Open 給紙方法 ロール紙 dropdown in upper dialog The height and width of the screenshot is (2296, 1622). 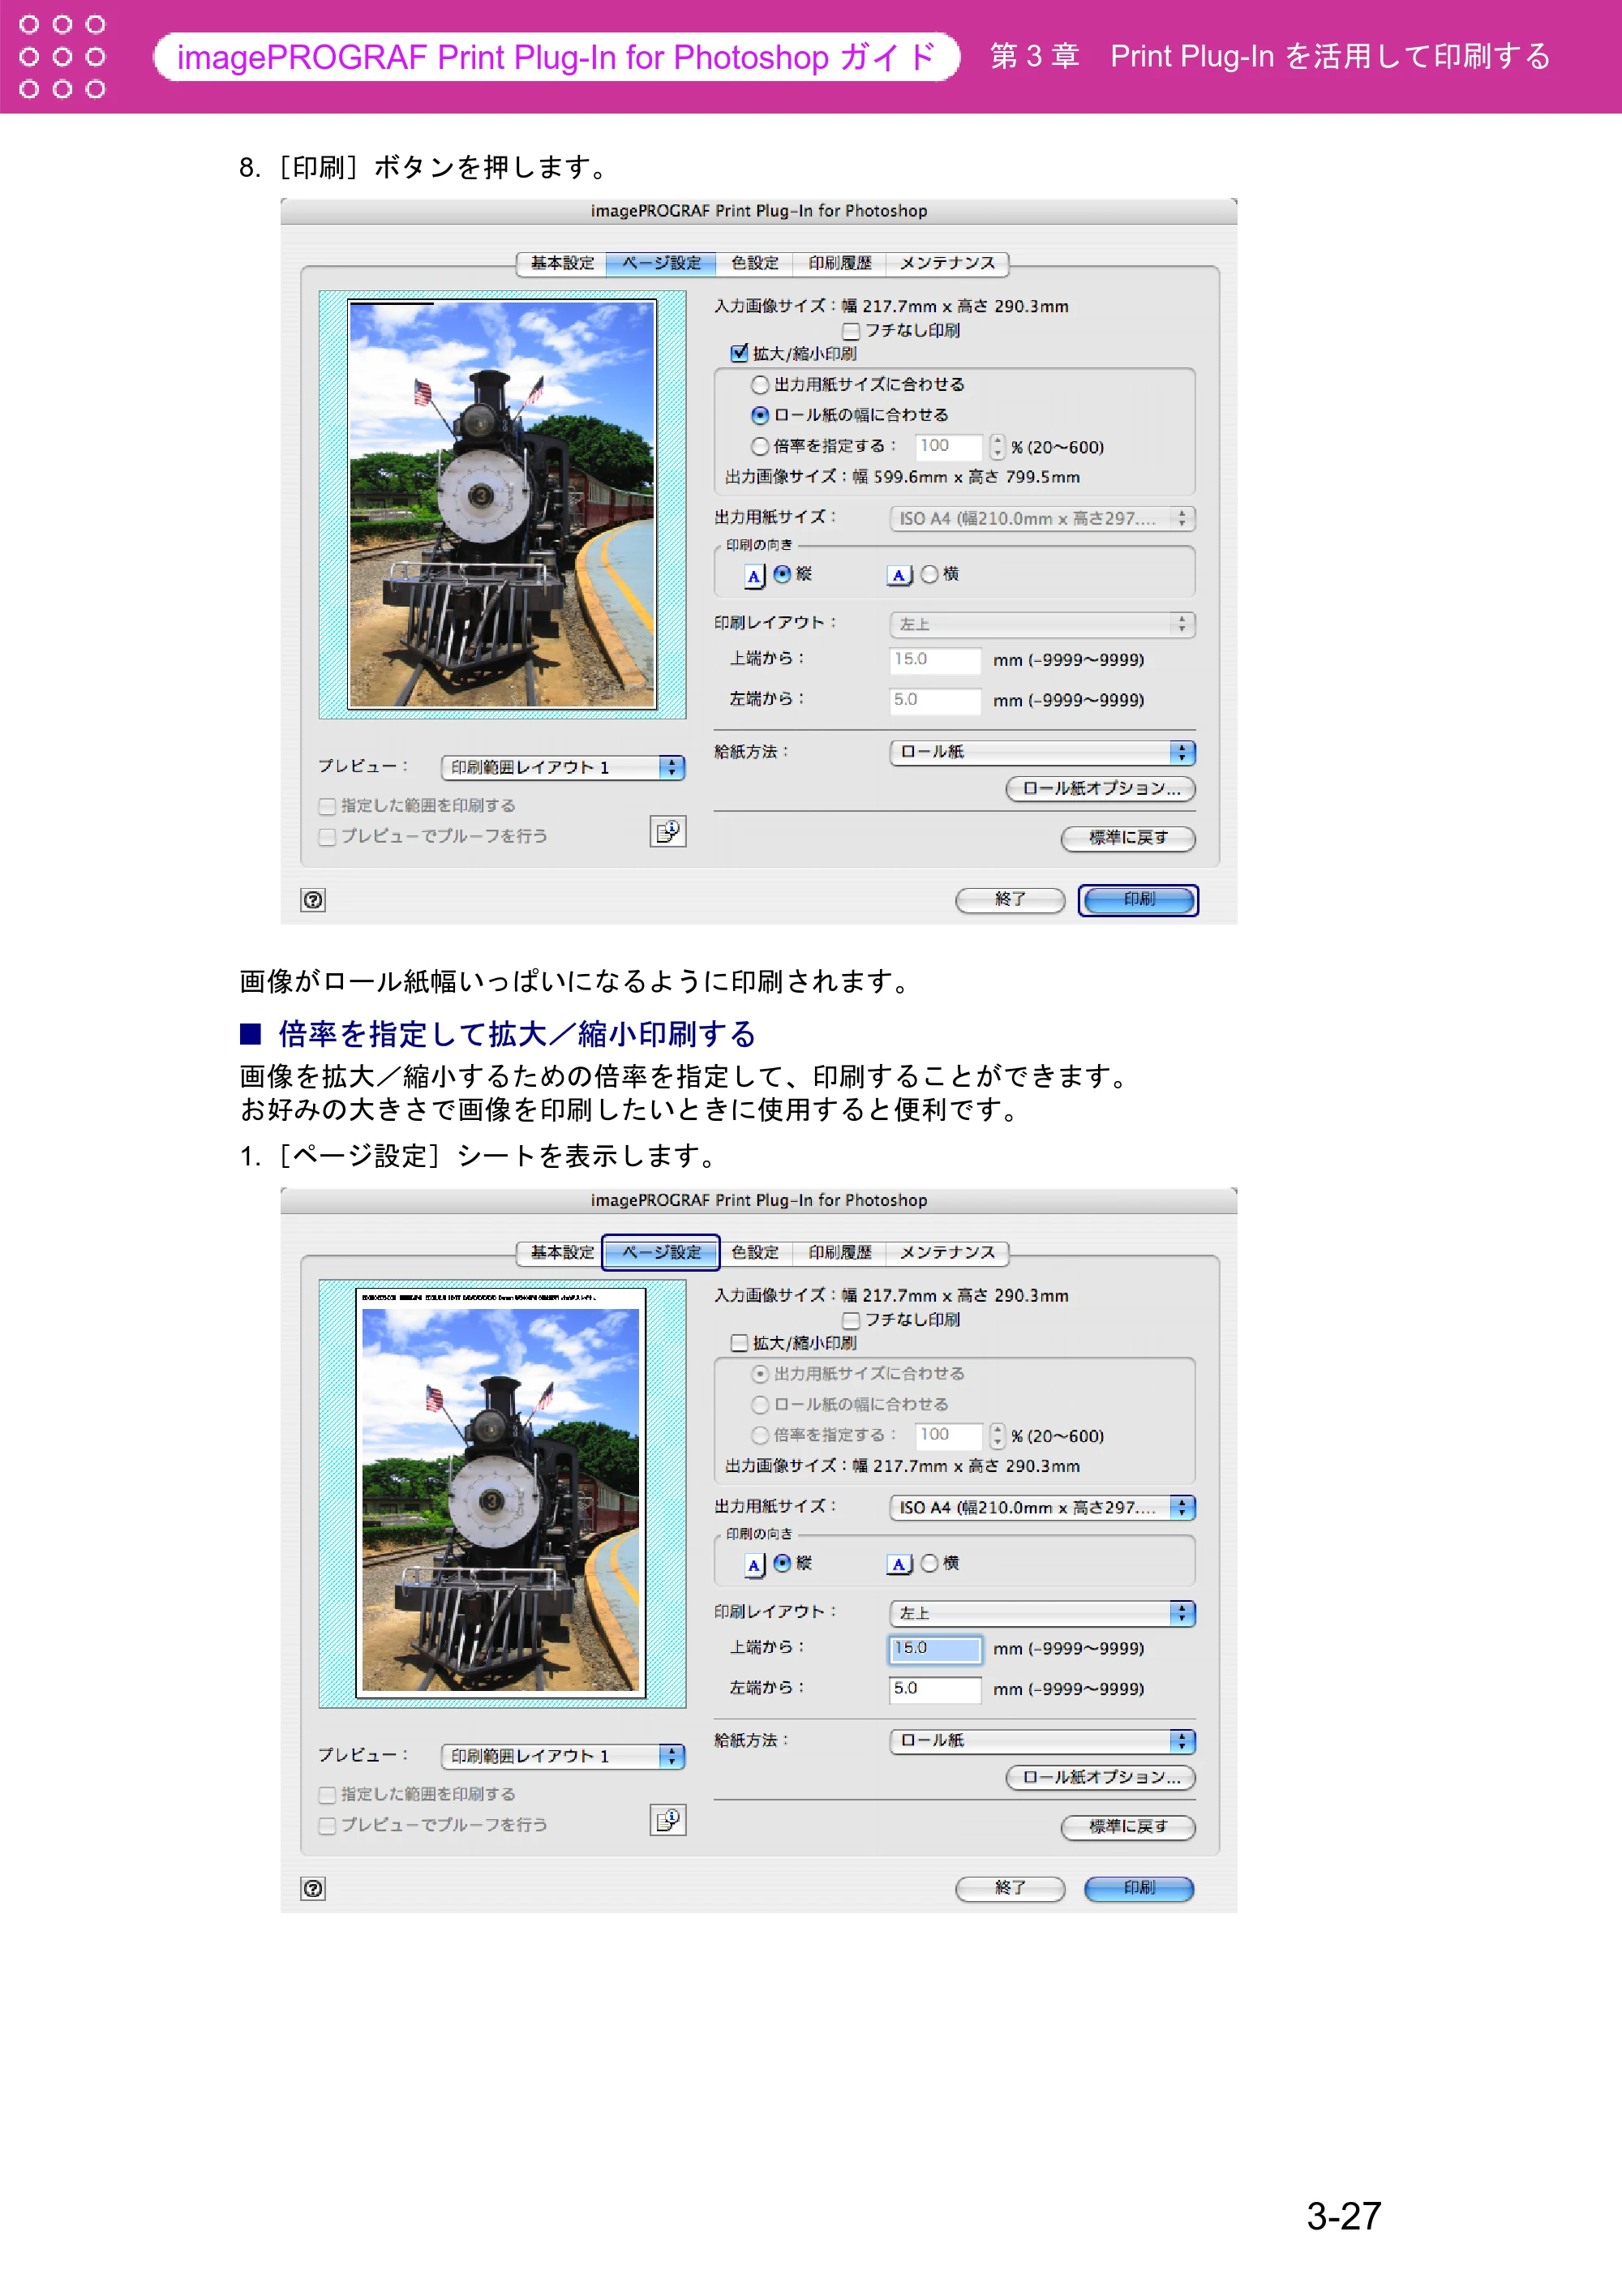pyautogui.click(x=1042, y=752)
